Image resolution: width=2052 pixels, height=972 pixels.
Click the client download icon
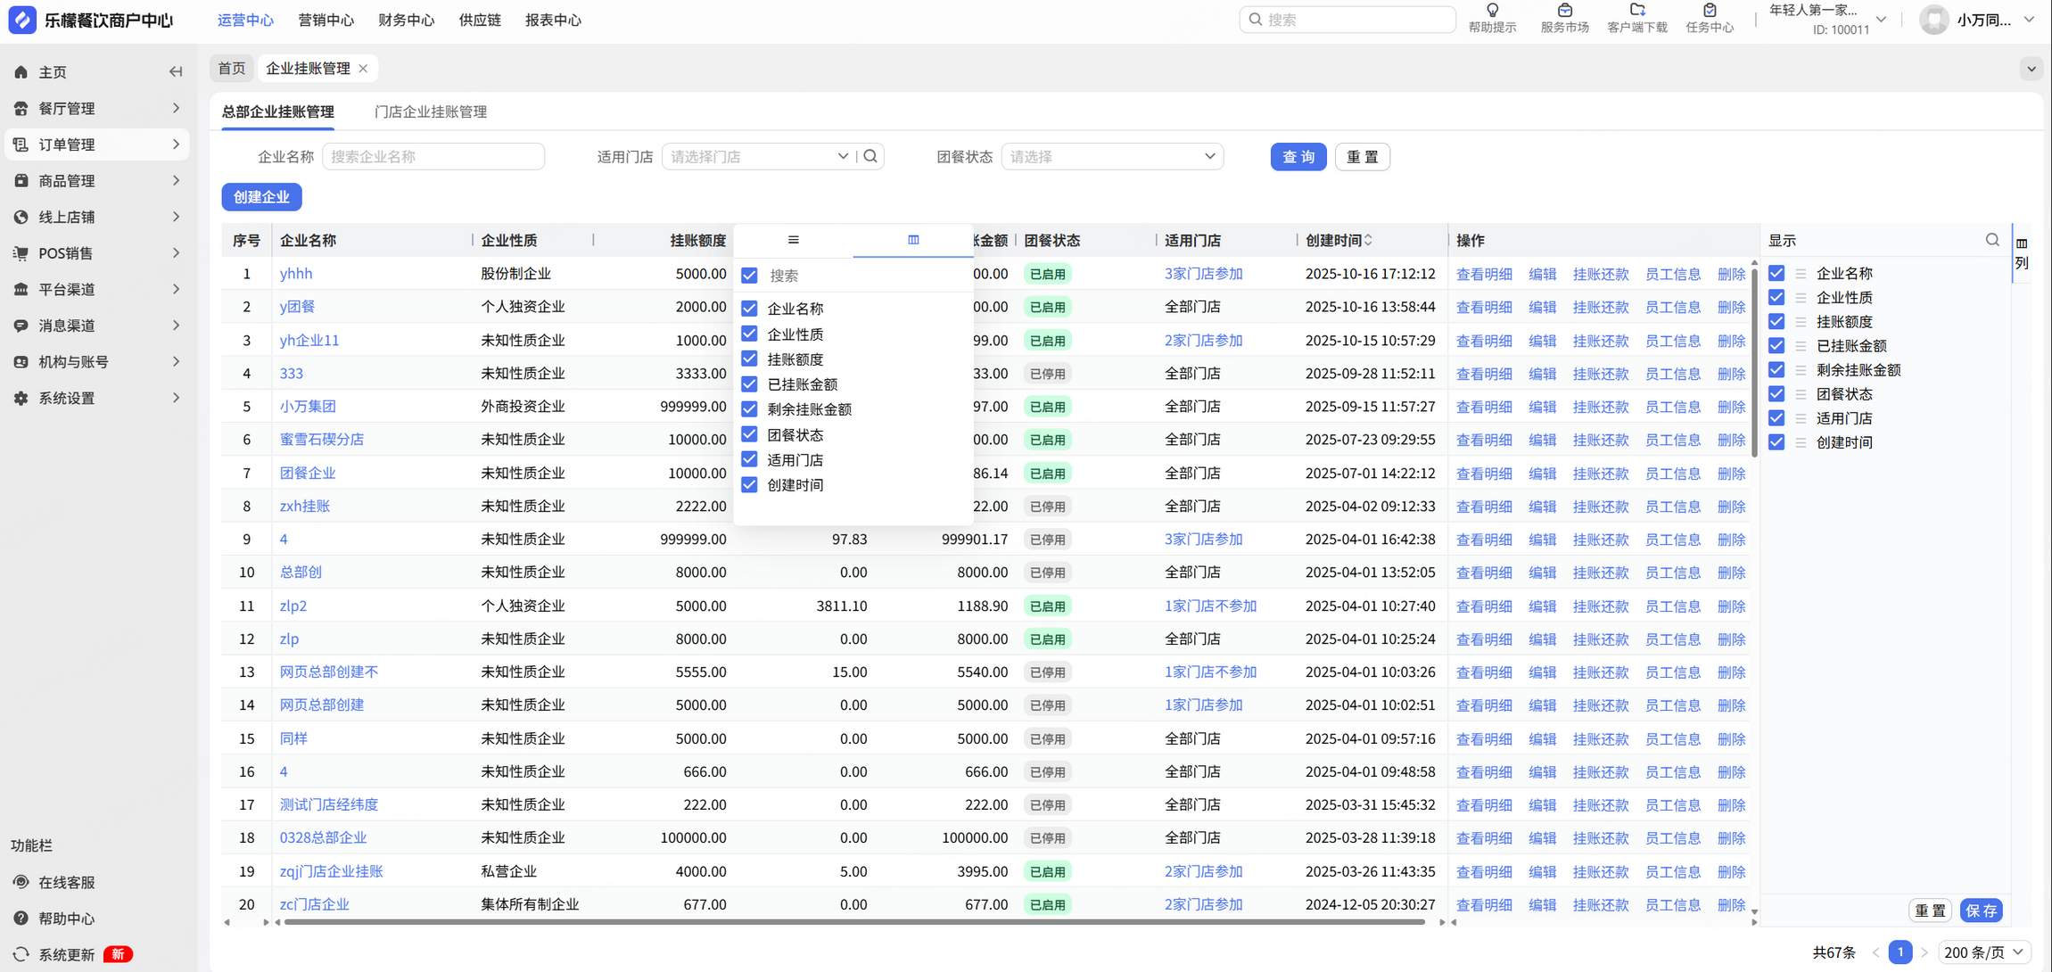pyautogui.click(x=1636, y=11)
